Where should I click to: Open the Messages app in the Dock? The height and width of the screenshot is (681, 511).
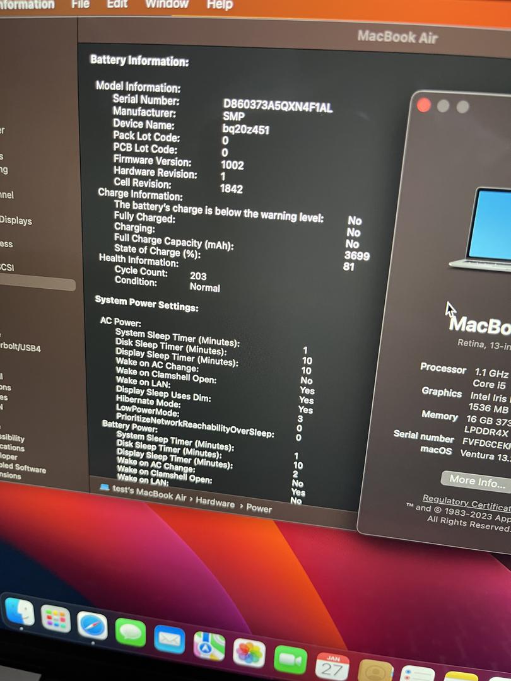[x=131, y=633]
